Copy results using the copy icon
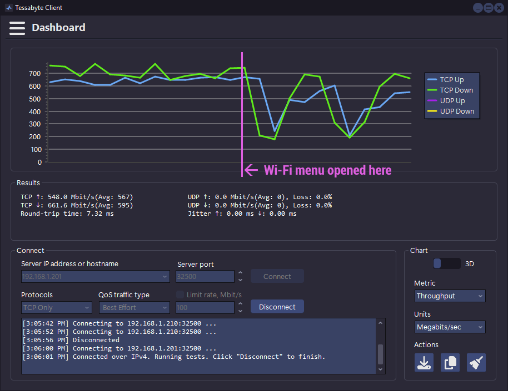This screenshot has width=508, height=391. pos(450,362)
